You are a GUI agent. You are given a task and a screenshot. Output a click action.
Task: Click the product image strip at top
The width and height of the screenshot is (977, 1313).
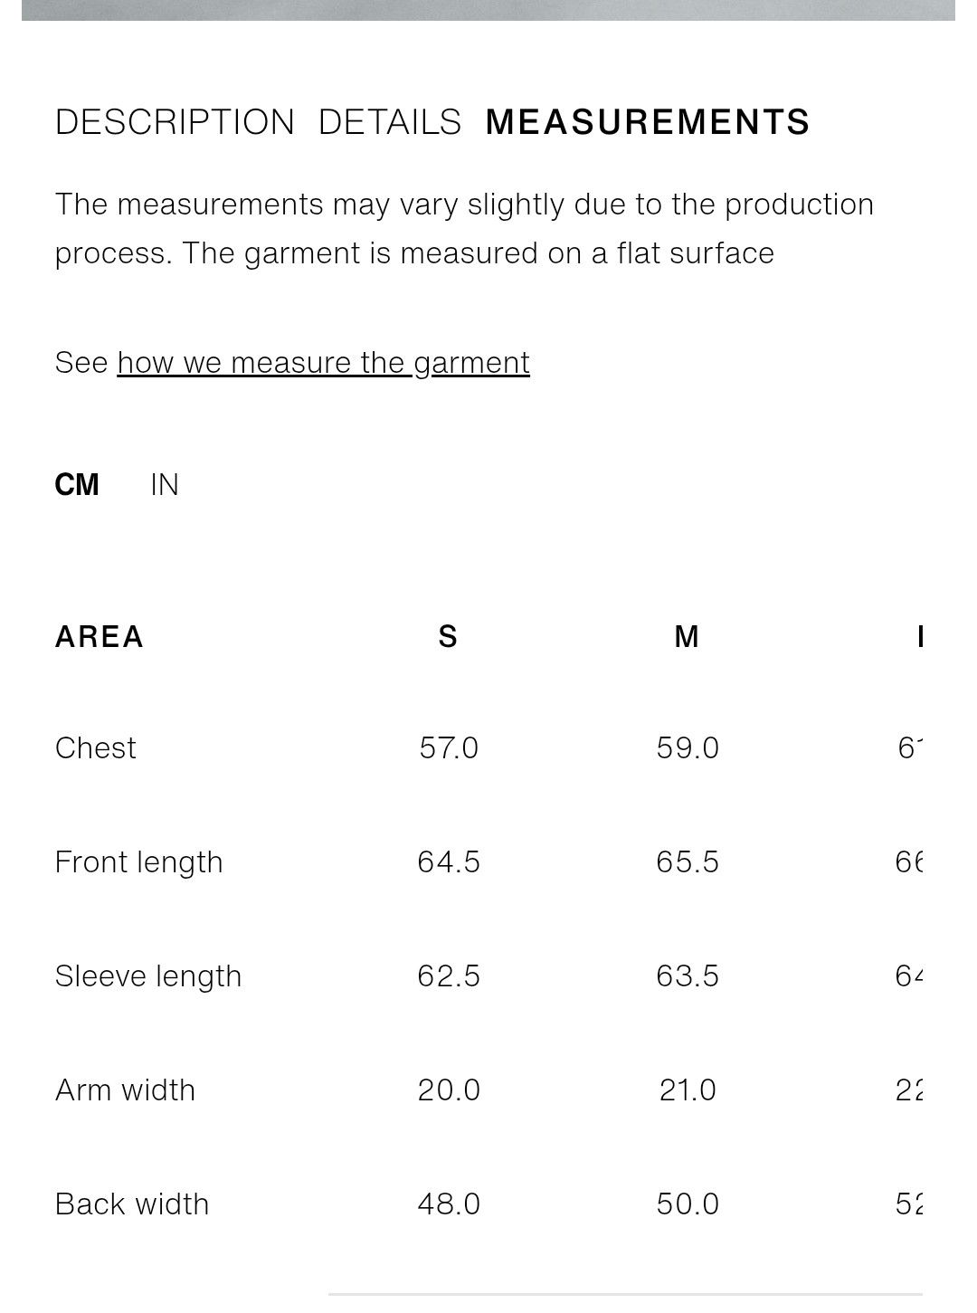coord(488,10)
